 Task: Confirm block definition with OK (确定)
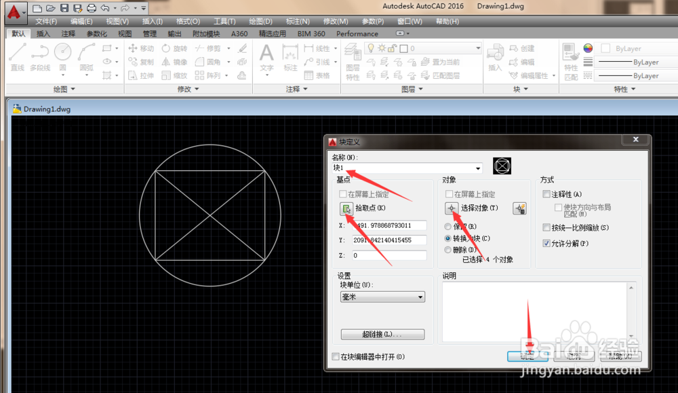coord(527,356)
